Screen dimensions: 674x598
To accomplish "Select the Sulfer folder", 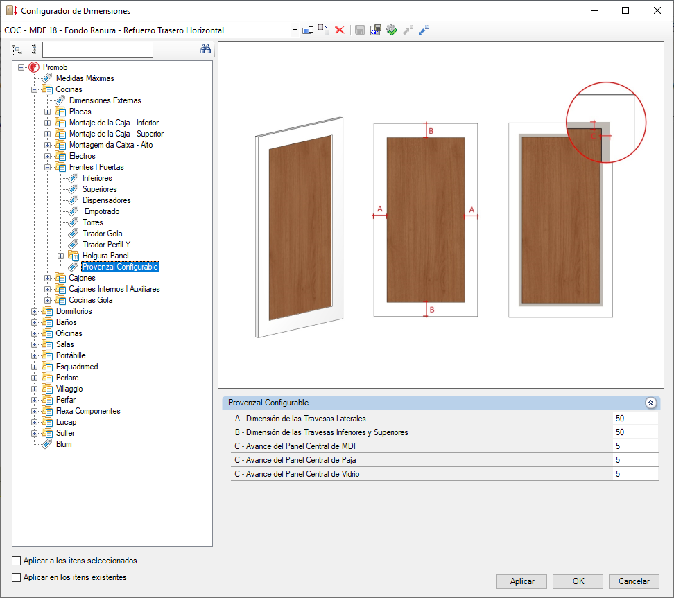I will [65, 434].
